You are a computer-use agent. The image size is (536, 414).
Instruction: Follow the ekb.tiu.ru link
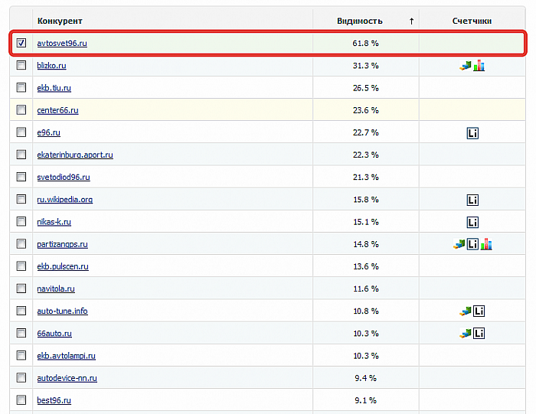pyautogui.click(x=54, y=88)
